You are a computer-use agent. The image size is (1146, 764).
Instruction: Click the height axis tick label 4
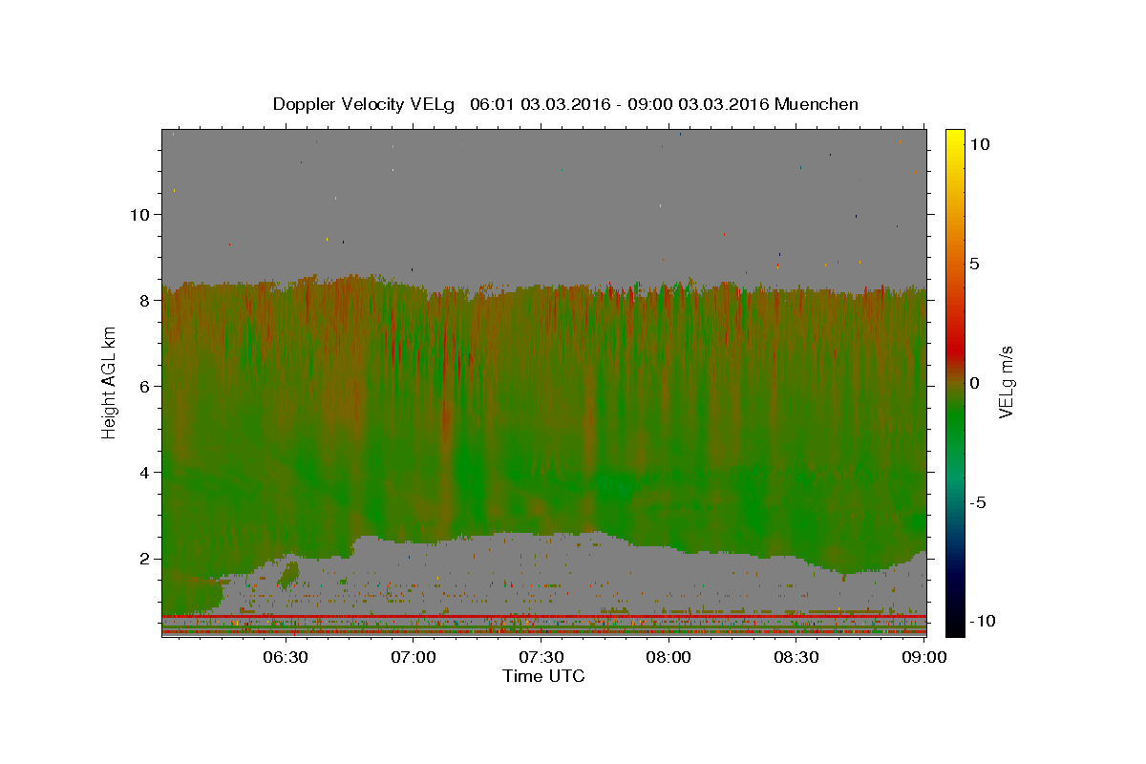[x=145, y=472]
